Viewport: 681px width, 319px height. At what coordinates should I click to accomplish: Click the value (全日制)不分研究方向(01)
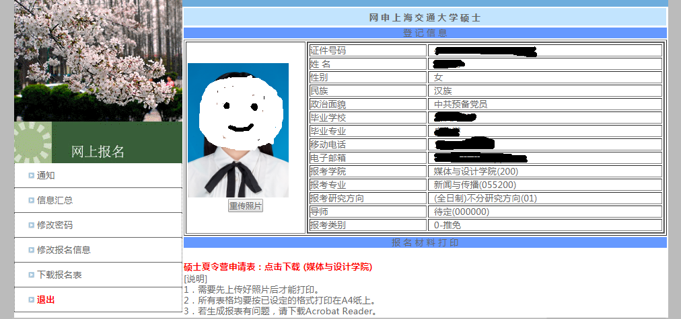pyautogui.click(x=486, y=199)
